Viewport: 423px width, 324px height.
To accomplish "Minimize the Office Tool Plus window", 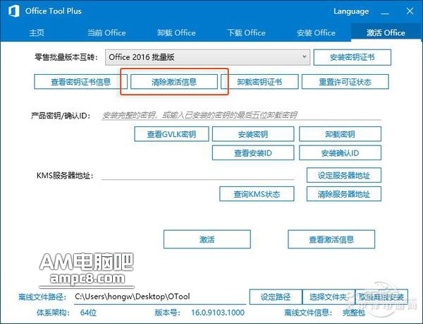I will 385,12.
